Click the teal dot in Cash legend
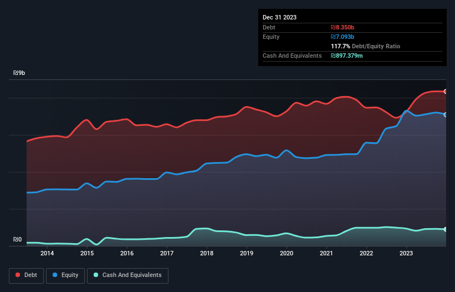This screenshot has width=455, height=292. 96,275
